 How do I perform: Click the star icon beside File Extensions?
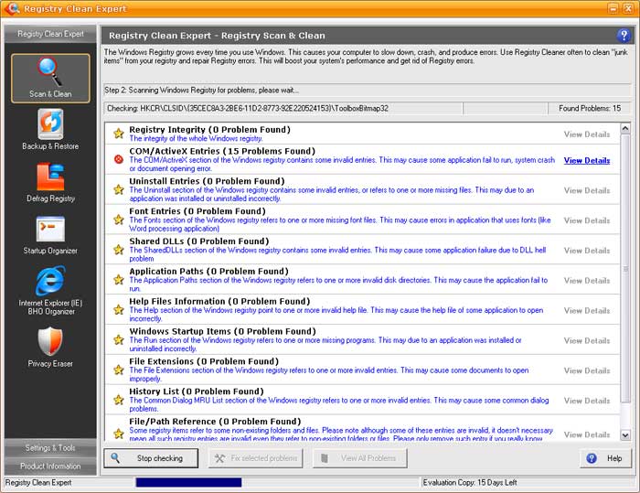click(x=119, y=370)
